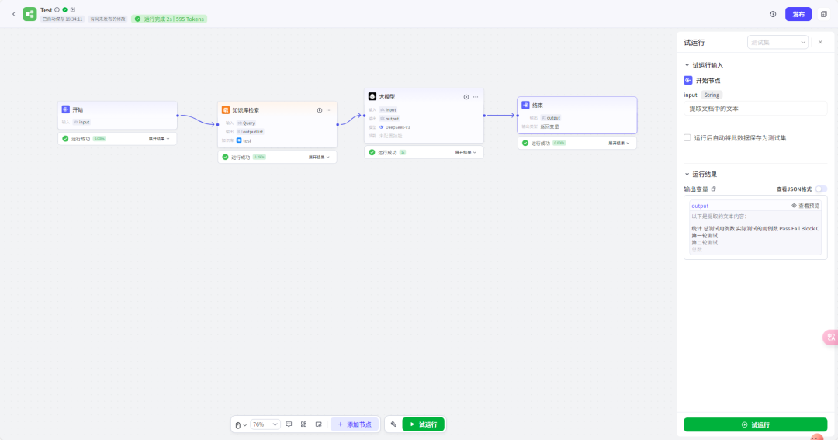Viewport: 838px width, 440px height.
Task: Run the 知识库检索 node alone
Action: [x=320, y=110]
